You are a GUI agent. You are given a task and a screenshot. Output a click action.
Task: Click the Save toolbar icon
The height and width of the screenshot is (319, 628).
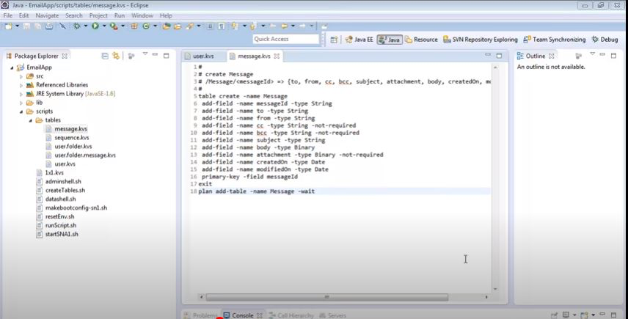(x=27, y=26)
